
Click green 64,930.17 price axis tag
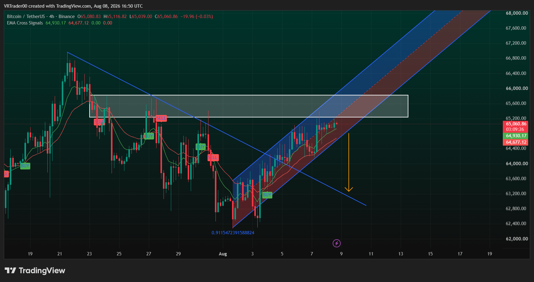[516, 136]
